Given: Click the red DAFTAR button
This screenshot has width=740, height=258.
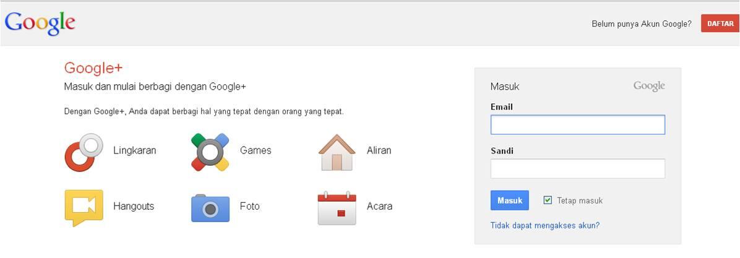Looking at the screenshot, I should point(720,24).
